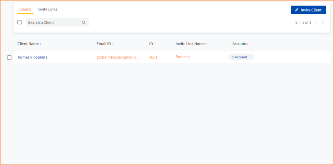Viewport: 334px width, 165px height.
Task: Click the Invite Client button
Action: 309,10
